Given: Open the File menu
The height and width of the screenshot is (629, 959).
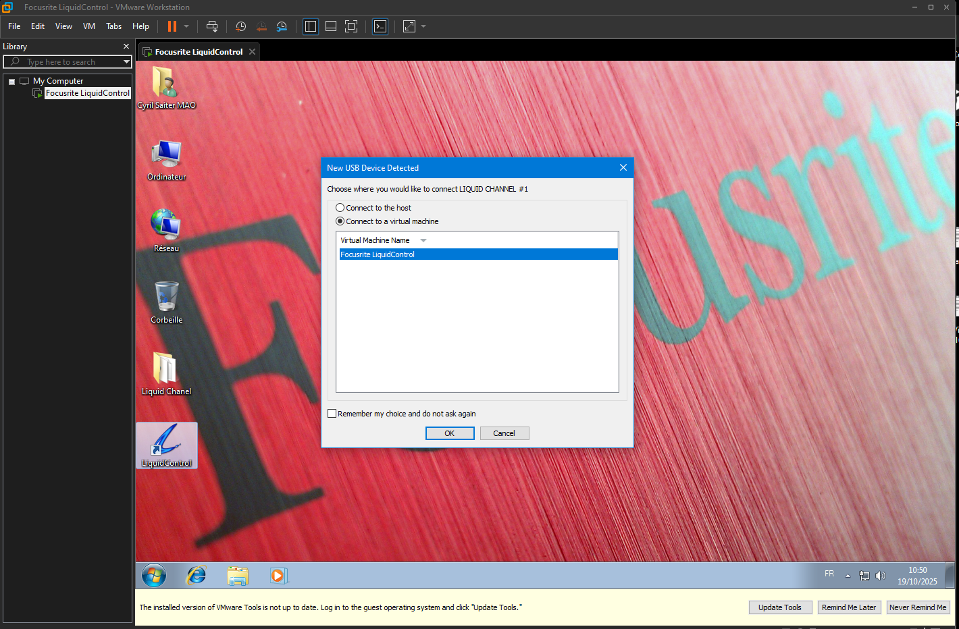Looking at the screenshot, I should [14, 26].
